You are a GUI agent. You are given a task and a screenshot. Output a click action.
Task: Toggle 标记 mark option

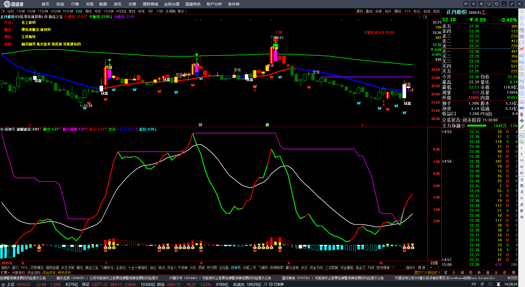pos(417,11)
